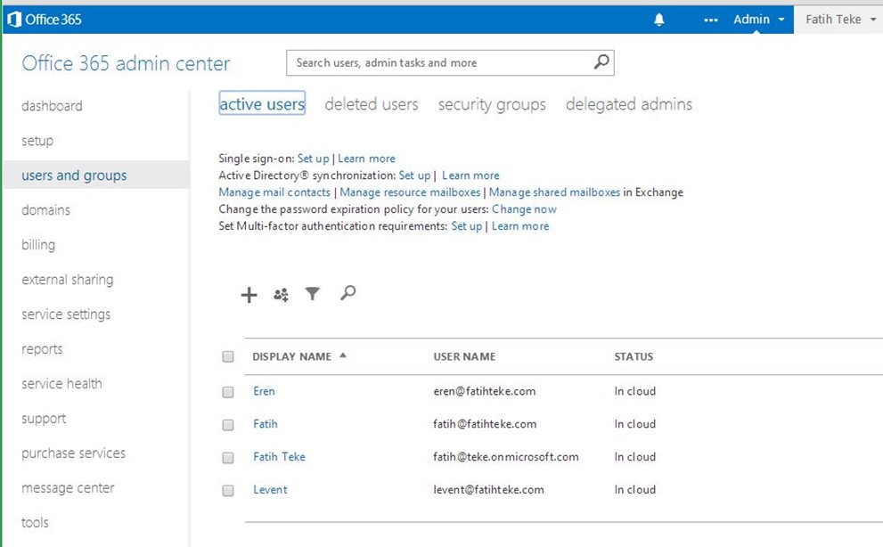Click Set up for Single sign-on
The width and height of the screenshot is (883, 547).
pos(313,159)
